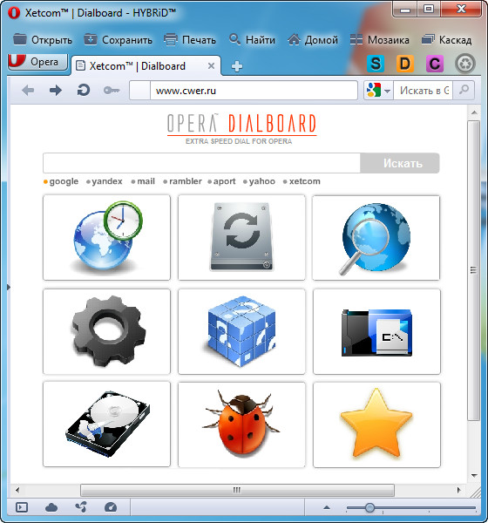Open the ladybug tile

pos(241,425)
